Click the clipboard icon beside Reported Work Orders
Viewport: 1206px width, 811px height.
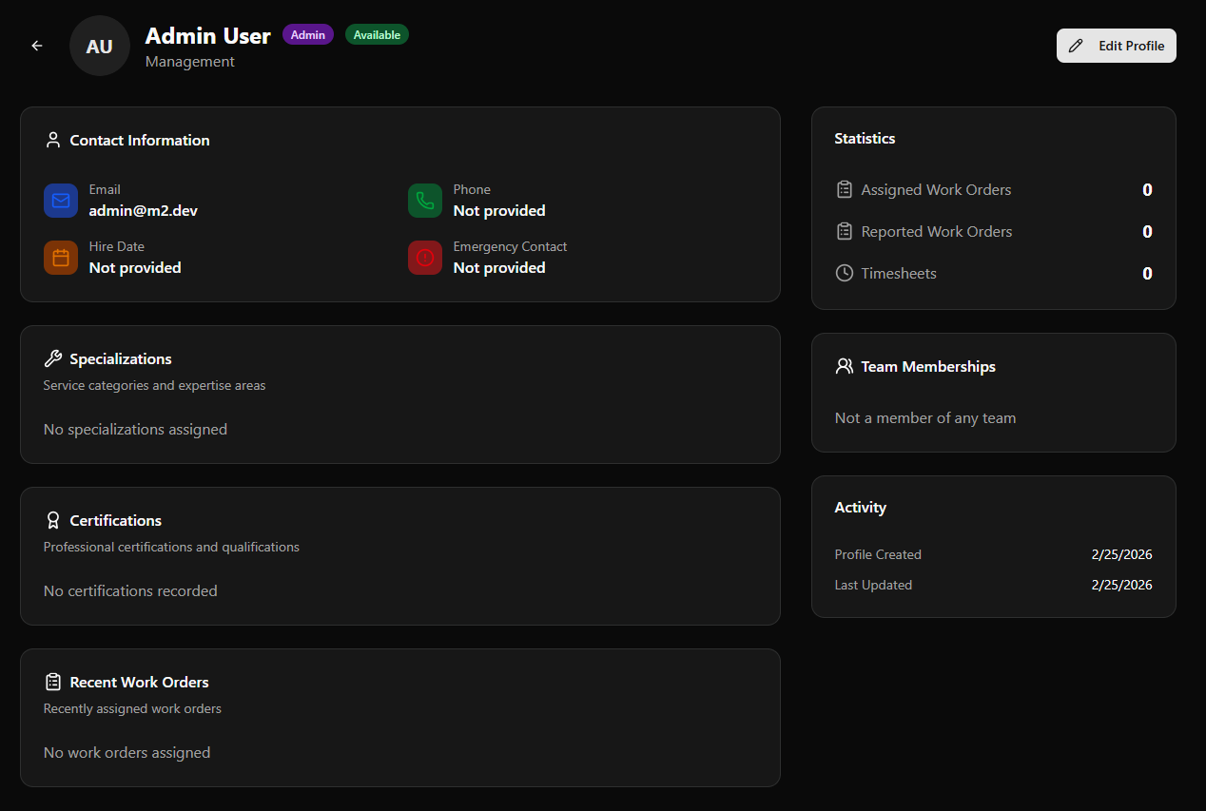[844, 231]
